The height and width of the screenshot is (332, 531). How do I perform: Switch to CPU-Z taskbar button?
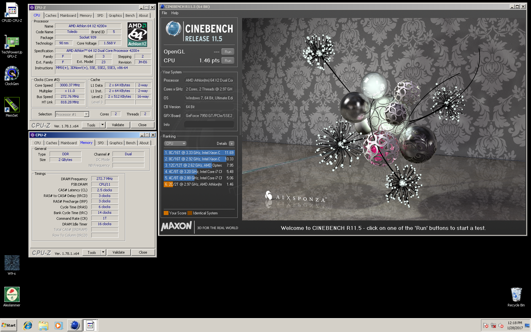click(90, 325)
